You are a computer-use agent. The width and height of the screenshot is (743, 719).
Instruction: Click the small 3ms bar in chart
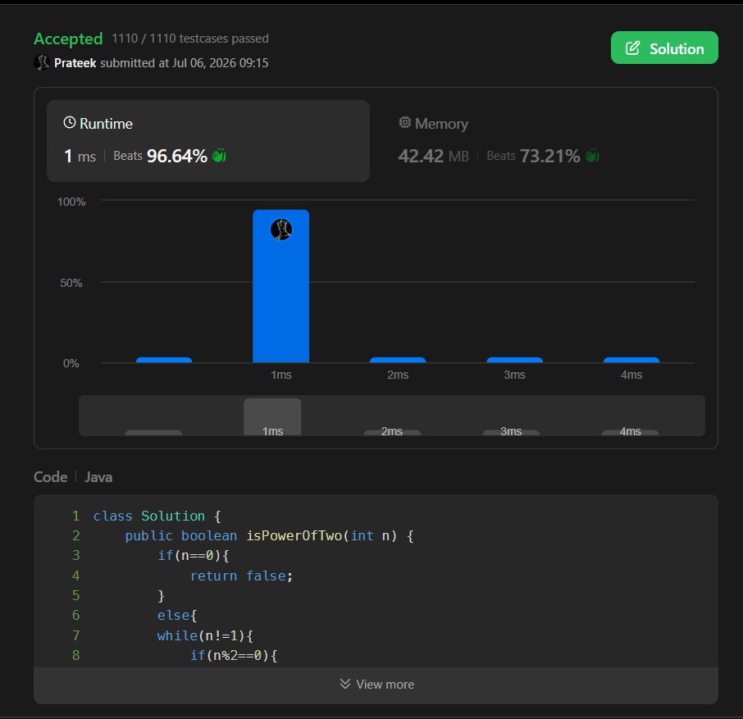(x=514, y=360)
